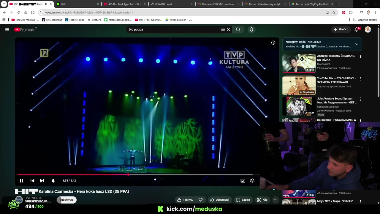Open TVP VOD channel name
Image resolution: width=380 pixels, height=214 pixels.
coord(32,198)
